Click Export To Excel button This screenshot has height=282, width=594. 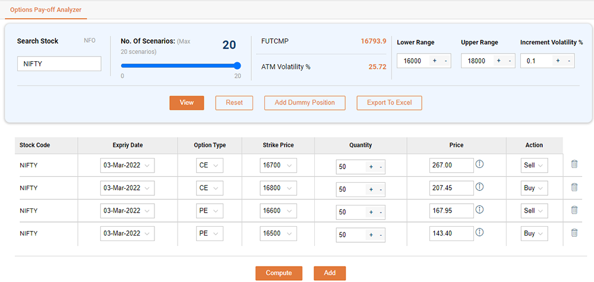pos(389,103)
